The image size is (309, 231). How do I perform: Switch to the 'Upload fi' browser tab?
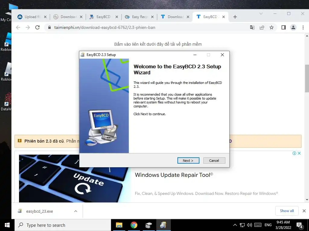click(32, 17)
